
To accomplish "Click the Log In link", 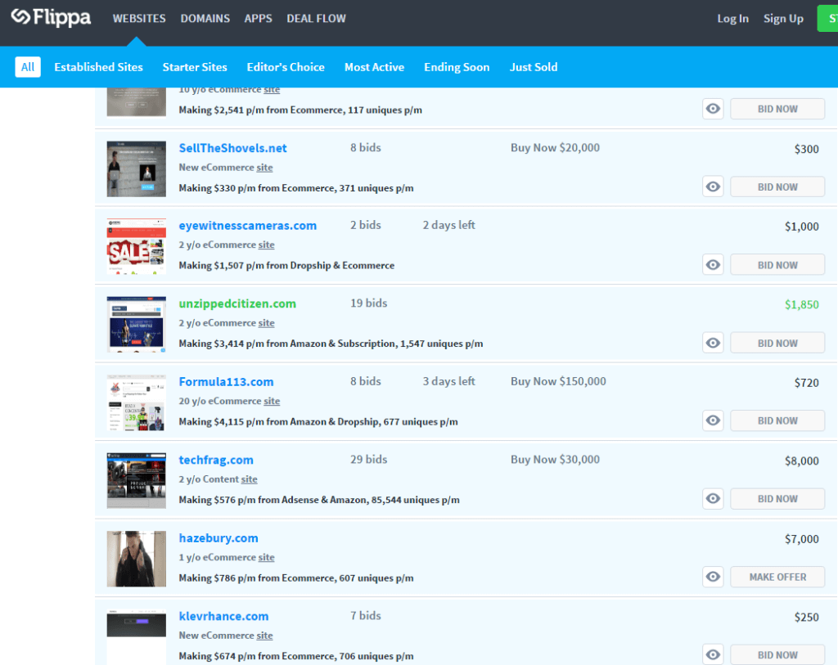I will pos(732,19).
